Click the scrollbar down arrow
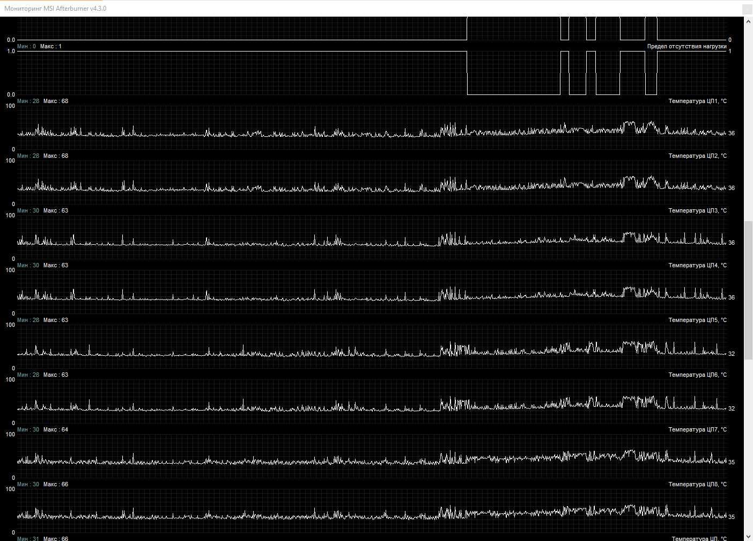The image size is (753, 541). coord(748,537)
